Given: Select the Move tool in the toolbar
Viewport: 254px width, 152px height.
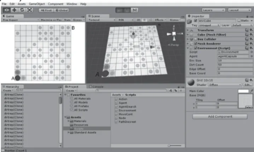Looking at the screenshot, I should coord(14,10).
